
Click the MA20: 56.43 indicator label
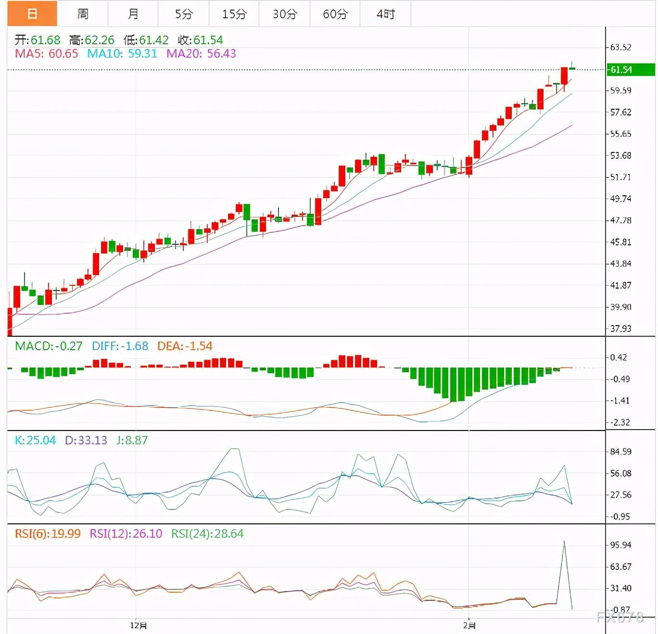(x=201, y=53)
